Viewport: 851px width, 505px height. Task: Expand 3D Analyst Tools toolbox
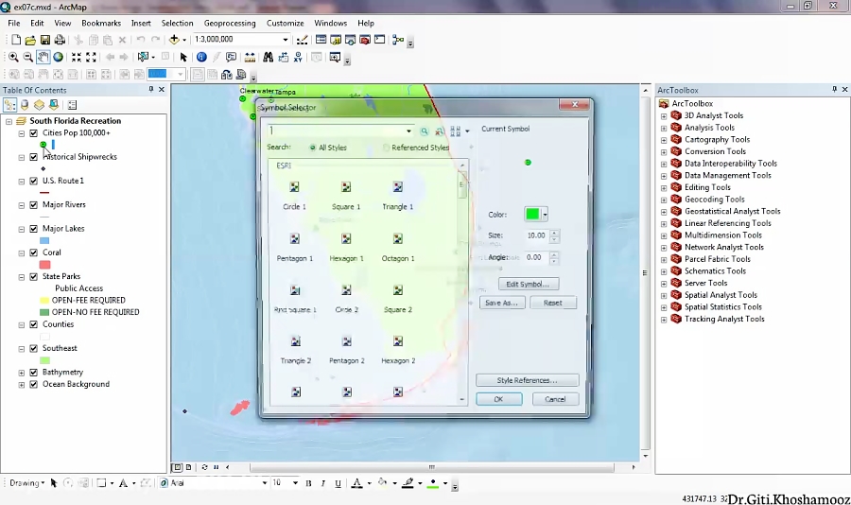(664, 115)
